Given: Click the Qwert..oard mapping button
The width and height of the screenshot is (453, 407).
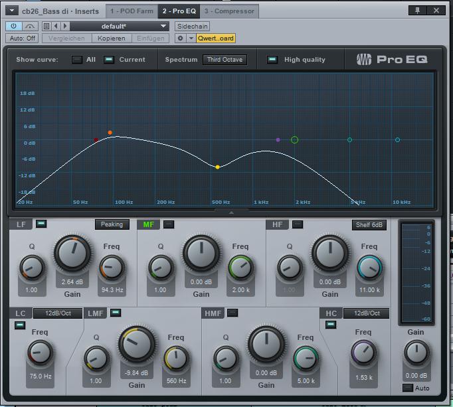Looking at the screenshot, I should [216, 38].
